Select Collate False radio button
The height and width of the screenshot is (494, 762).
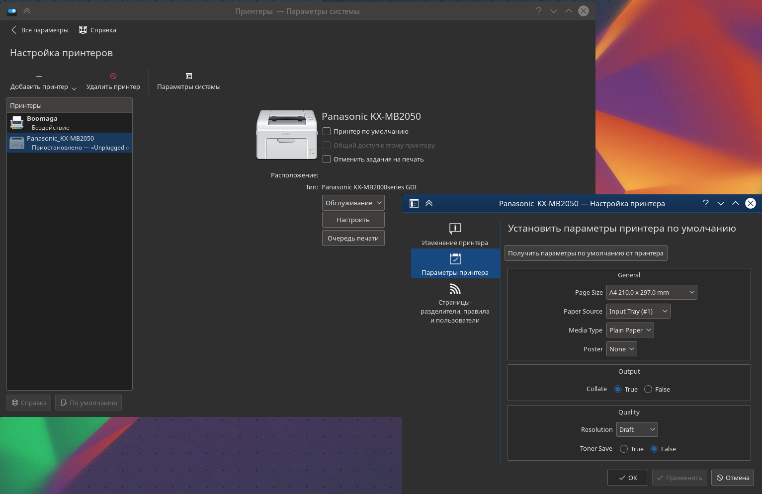[x=648, y=390]
